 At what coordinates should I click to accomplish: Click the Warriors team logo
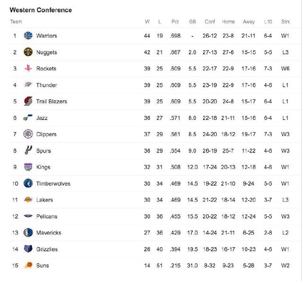tap(28, 35)
